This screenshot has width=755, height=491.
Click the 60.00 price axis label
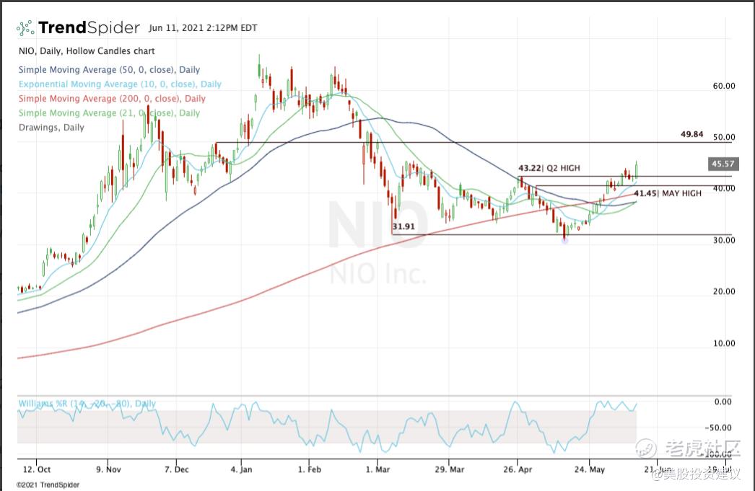click(x=724, y=86)
